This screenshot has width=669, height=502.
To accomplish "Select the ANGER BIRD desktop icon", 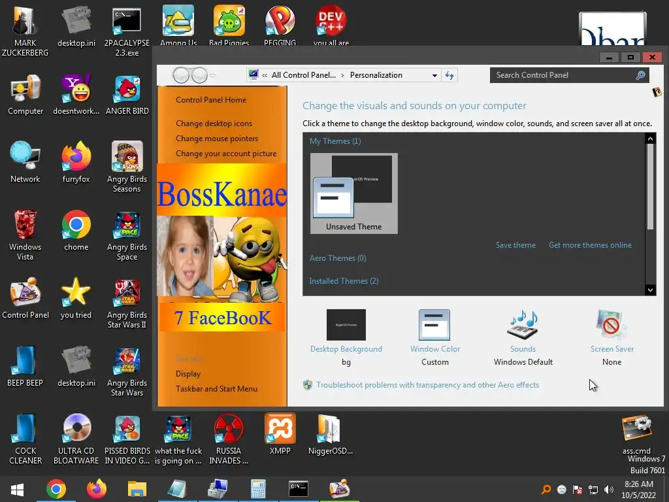I will pos(127,95).
